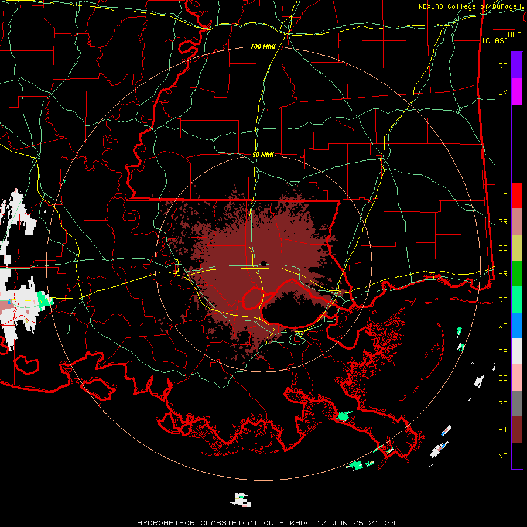This screenshot has height=527, width=527.
Task: Select the BD yellow legend block
Action: (517, 248)
